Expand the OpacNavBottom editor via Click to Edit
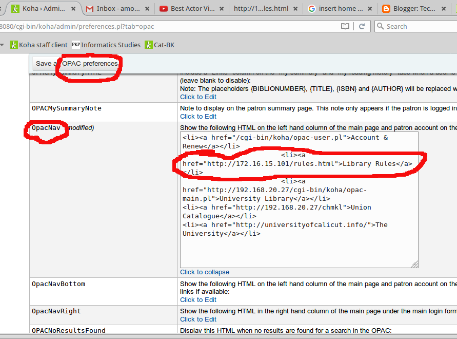457x339 pixels. [x=198, y=299]
